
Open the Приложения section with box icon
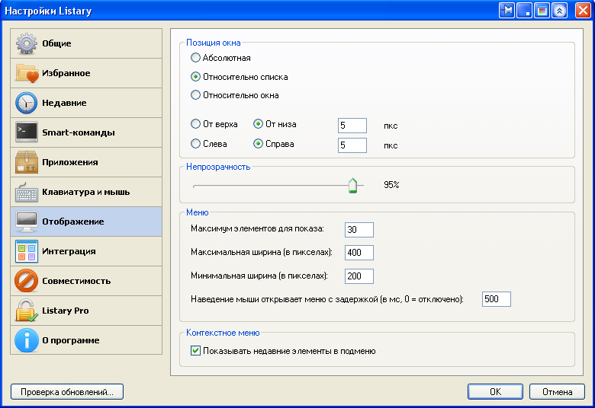pyautogui.click(x=86, y=162)
